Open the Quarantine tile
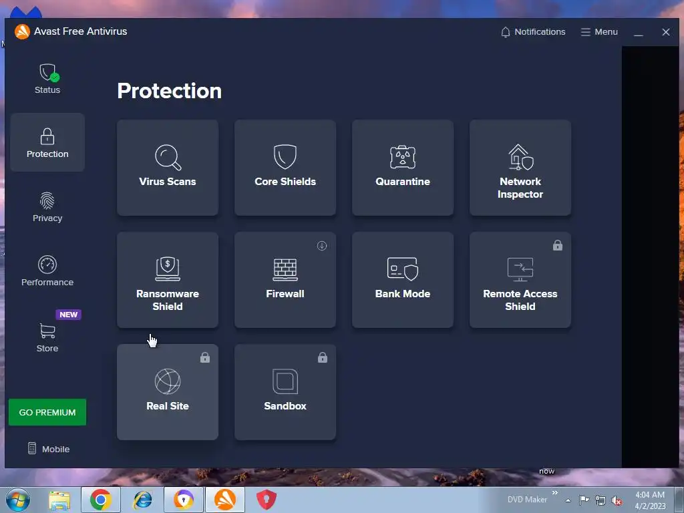The height and width of the screenshot is (513, 684). (x=403, y=168)
